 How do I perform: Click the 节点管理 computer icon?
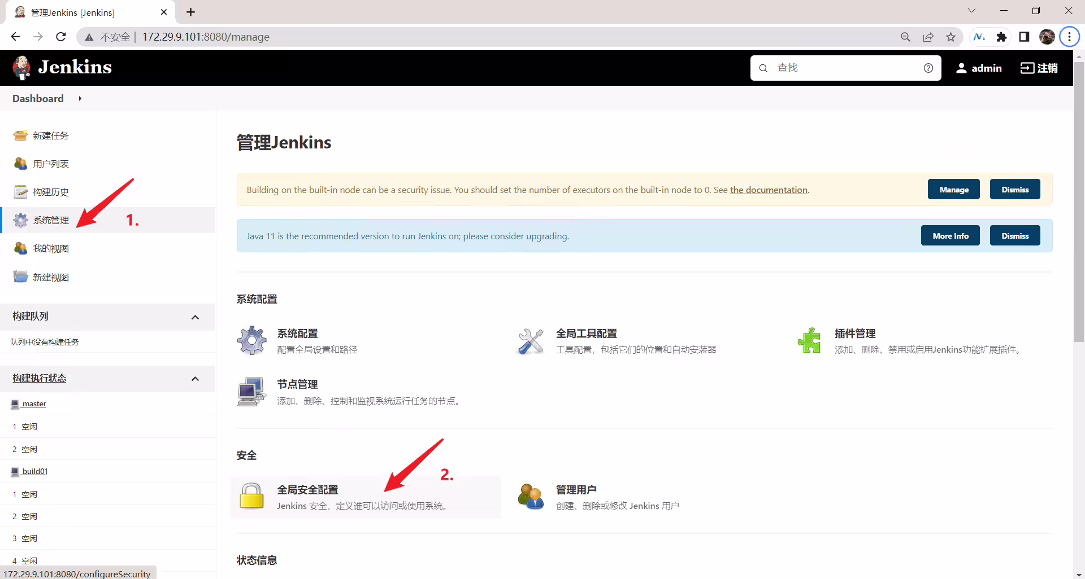tap(251, 392)
